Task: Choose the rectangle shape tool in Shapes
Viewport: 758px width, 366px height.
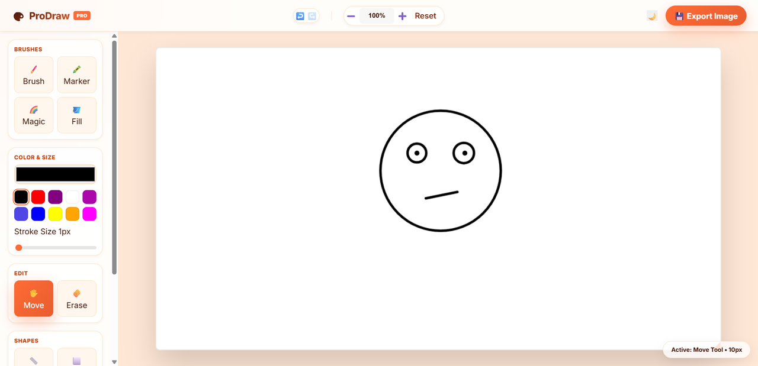Action: 77,357
